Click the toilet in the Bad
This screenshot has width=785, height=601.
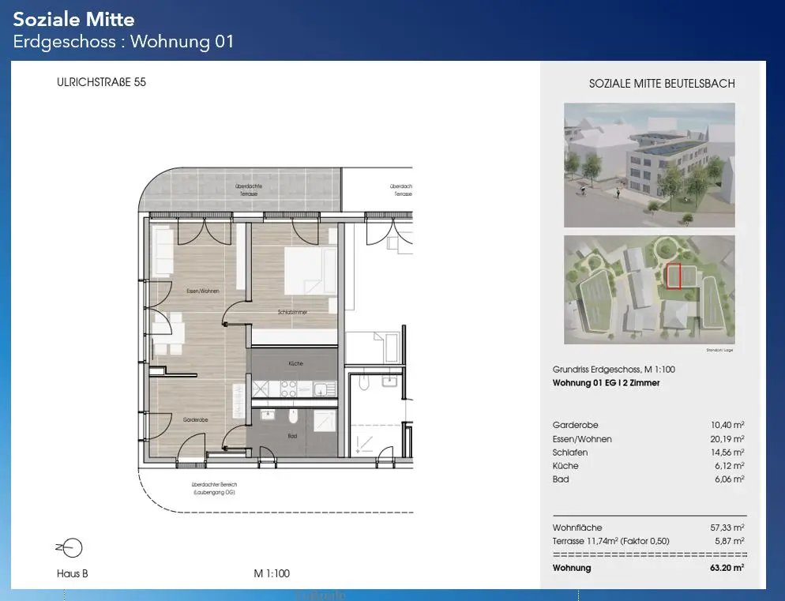point(292,416)
